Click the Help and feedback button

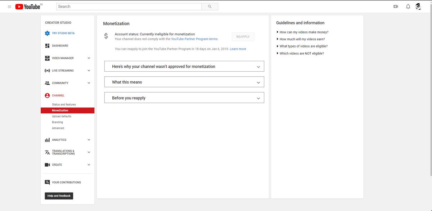pyautogui.click(x=59, y=196)
